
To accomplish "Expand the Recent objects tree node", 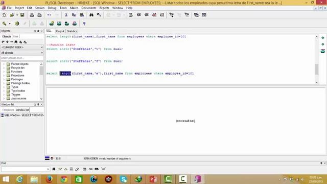I will point(4,64).
